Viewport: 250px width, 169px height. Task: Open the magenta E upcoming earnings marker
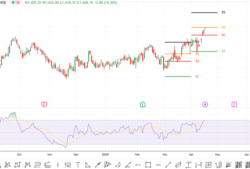(x=234, y=104)
